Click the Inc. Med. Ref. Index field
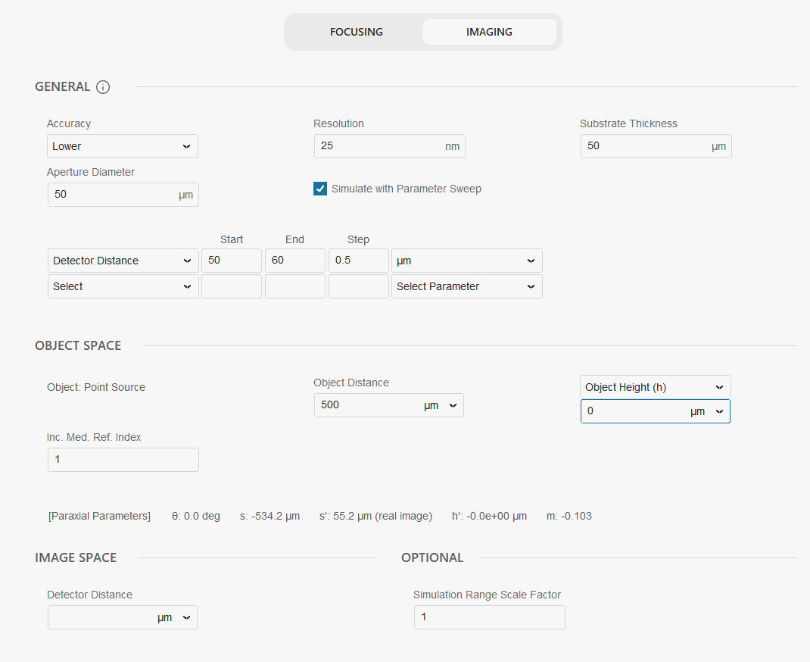Image resolution: width=810 pixels, height=662 pixels. tap(123, 460)
